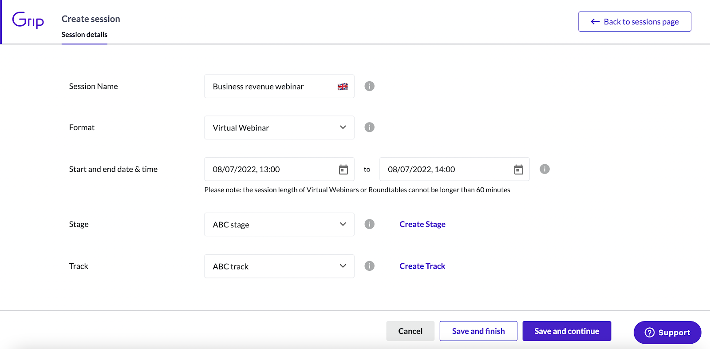
Task: Click the Create Track link
Action: coord(422,266)
